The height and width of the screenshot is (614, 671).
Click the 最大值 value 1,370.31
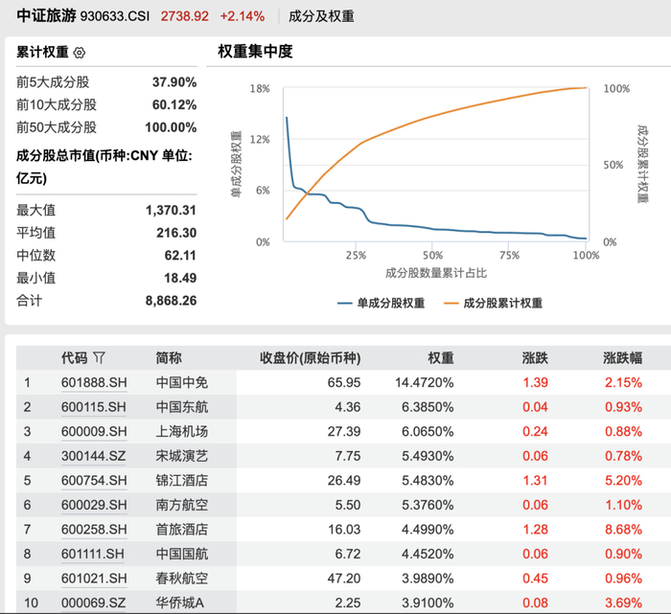tap(171, 210)
